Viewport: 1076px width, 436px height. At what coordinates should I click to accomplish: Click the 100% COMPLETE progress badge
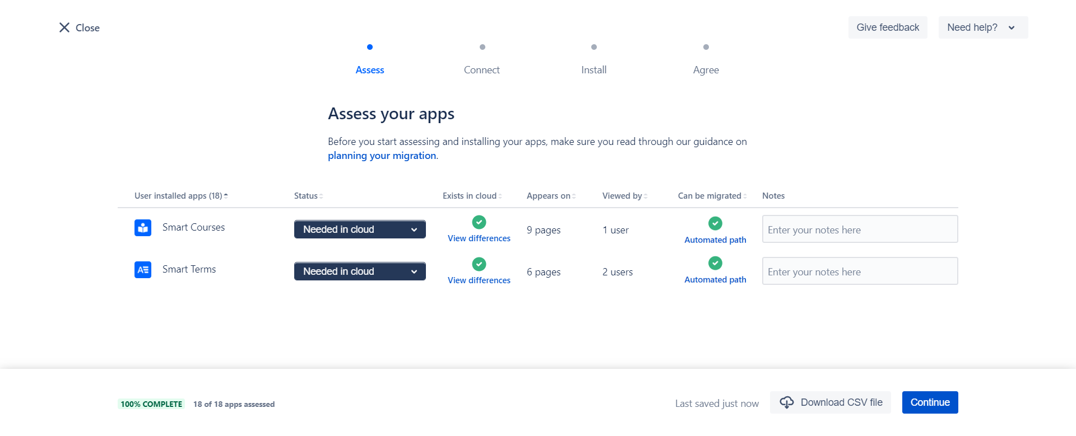click(x=151, y=404)
